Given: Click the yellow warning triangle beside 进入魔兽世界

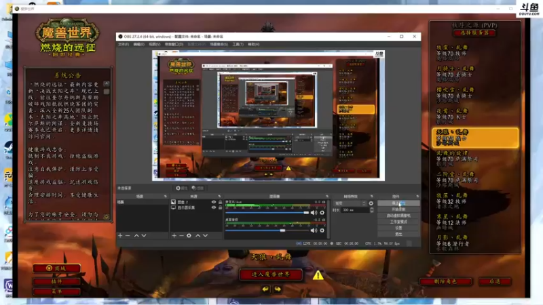Looking at the screenshot, I should [x=318, y=275].
